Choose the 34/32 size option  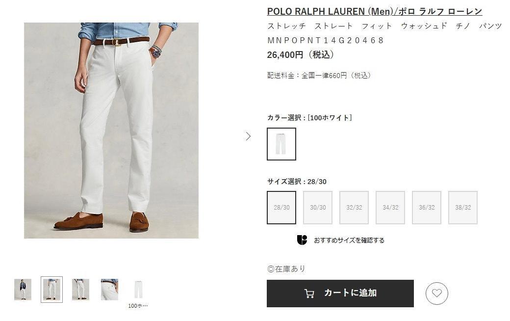coord(390,208)
